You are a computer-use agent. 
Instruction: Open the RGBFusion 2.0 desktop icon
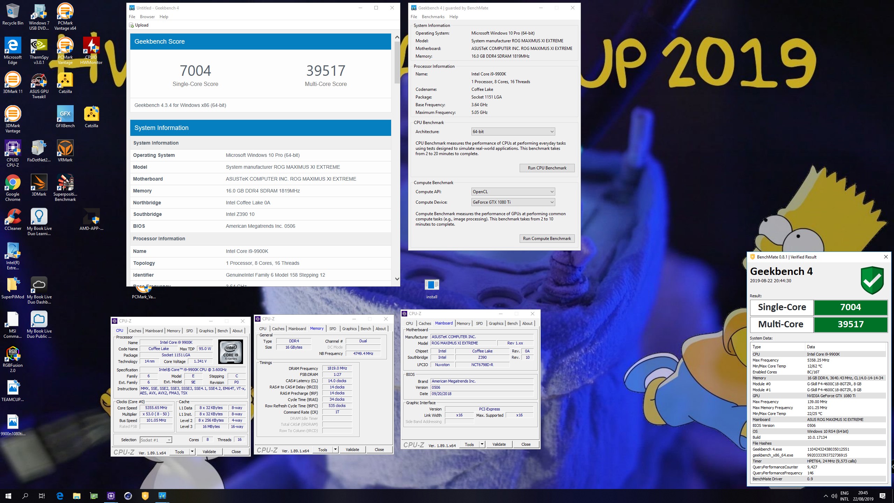(x=13, y=360)
